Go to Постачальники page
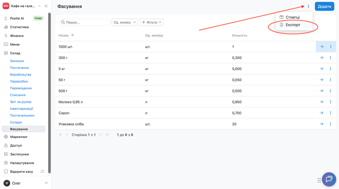The width and height of the screenshot is (339, 189). (22, 115)
